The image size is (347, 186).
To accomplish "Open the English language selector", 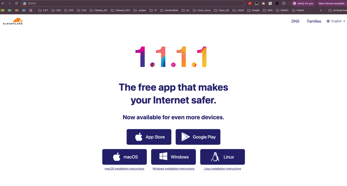I will point(336,21).
